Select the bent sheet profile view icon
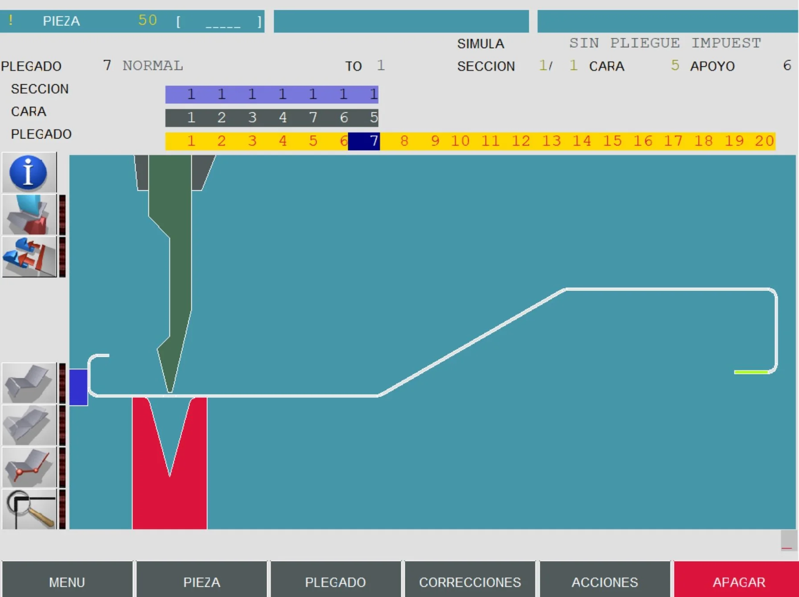799x597 pixels. click(29, 383)
